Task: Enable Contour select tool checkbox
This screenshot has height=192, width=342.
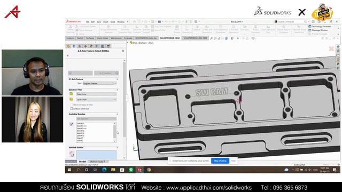Action: click(x=71, y=108)
